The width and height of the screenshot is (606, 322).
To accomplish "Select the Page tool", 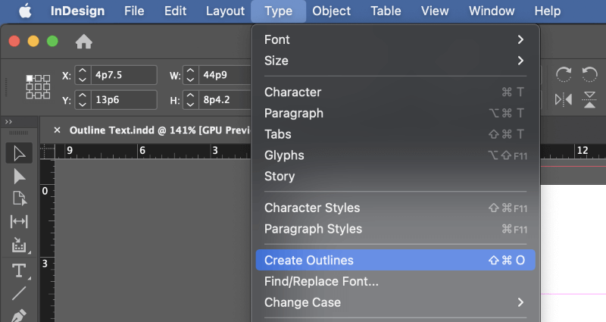I will click(19, 199).
